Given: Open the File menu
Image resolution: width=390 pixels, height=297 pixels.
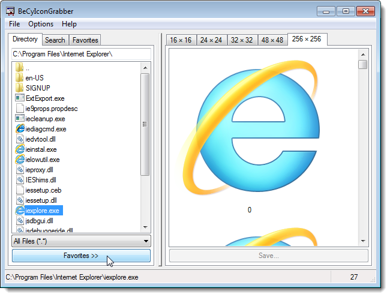Looking at the screenshot, I should coord(14,24).
